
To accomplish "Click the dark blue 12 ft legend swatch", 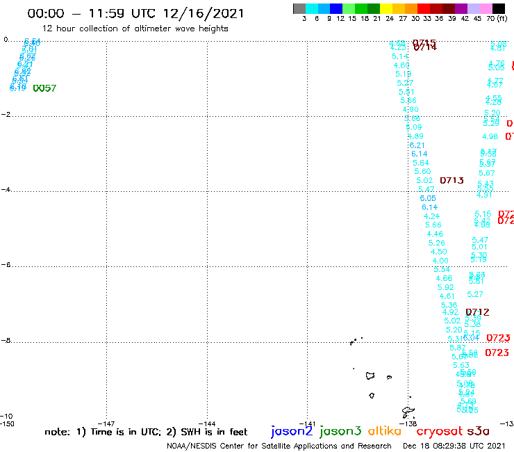I will coord(336,8).
